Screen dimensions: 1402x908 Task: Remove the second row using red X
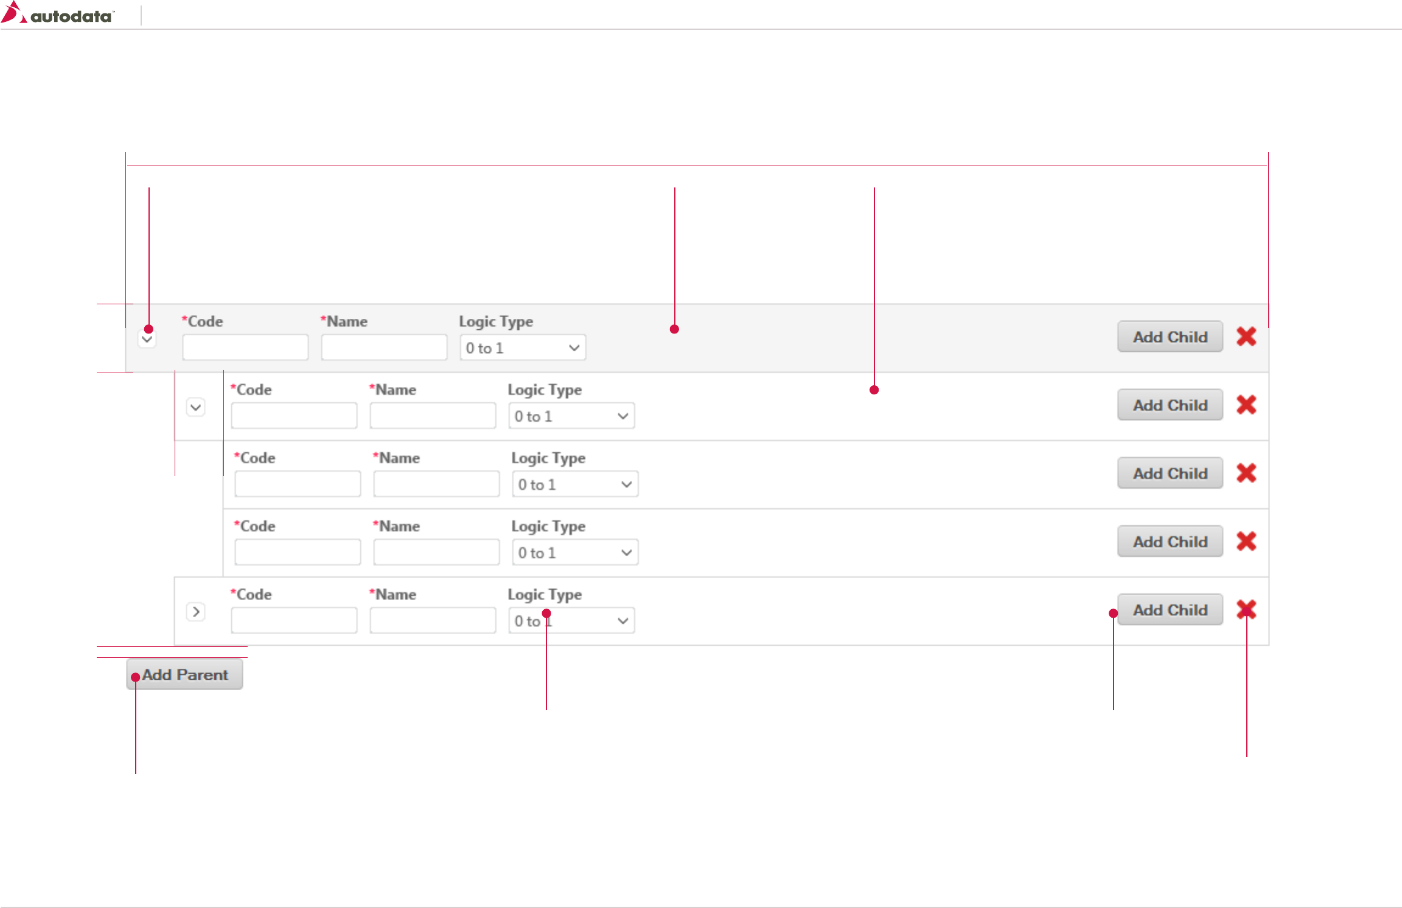1246,405
